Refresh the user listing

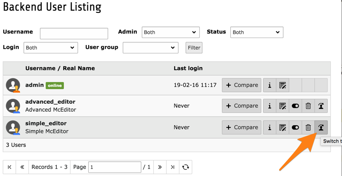point(186,167)
